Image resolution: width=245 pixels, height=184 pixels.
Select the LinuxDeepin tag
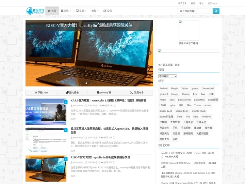184,99
